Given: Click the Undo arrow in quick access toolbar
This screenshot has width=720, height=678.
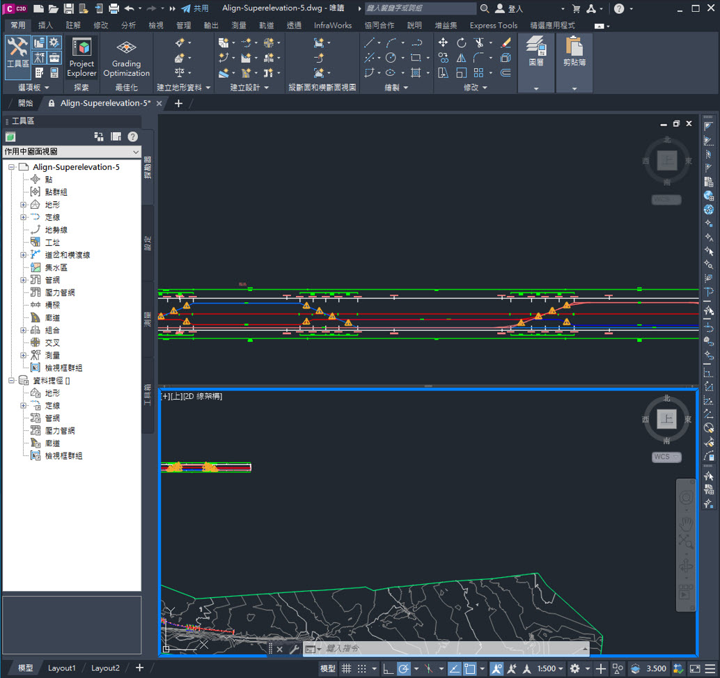Looking at the screenshot, I should [130, 8].
